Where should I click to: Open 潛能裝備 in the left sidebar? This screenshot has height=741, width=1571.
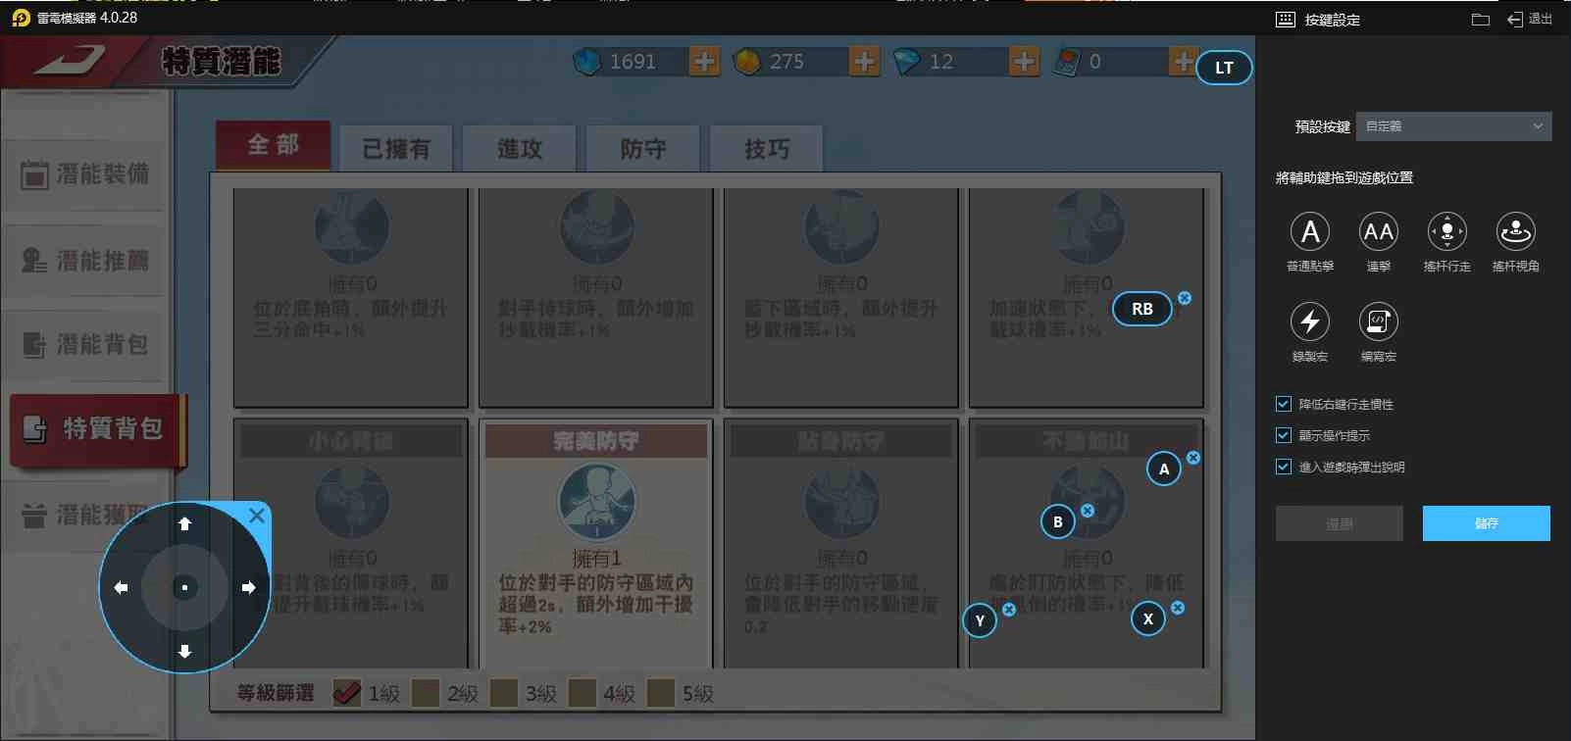(85, 174)
